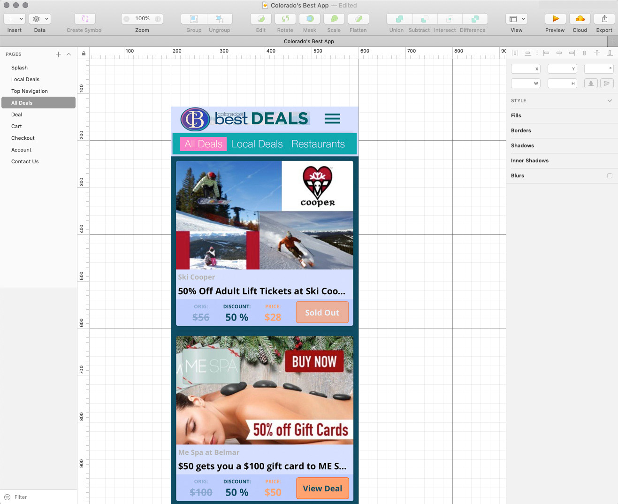618x504 pixels.
Task: Open the View dropdown in toolbar
Action: coord(517,19)
